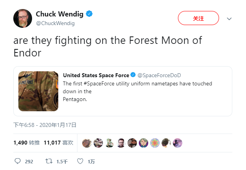
Task: Click the red 关注 follow button
Action: point(198,18)
